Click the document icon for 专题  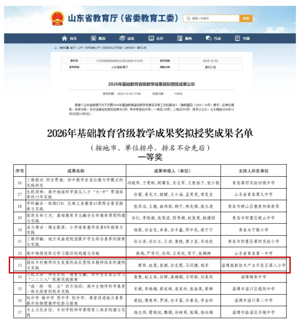pos(237,38)
